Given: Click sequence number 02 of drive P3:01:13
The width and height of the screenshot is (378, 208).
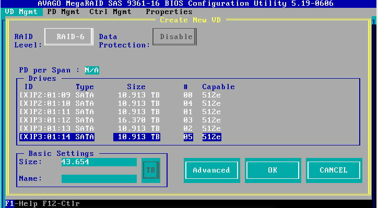Looking at the screenshot, I should tap(188, 128).
